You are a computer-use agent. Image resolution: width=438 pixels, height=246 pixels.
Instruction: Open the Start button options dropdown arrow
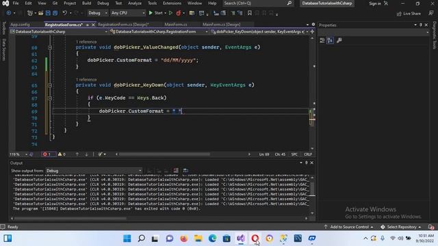165,13
